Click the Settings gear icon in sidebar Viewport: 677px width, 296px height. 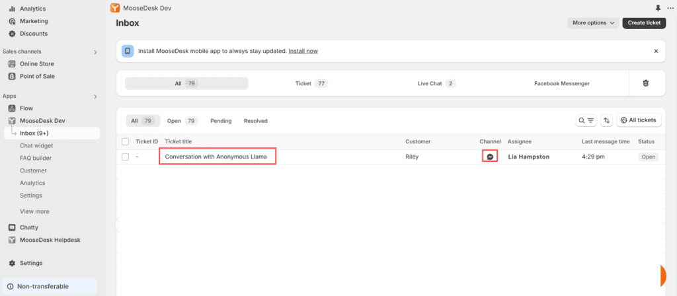click(12, 263)
